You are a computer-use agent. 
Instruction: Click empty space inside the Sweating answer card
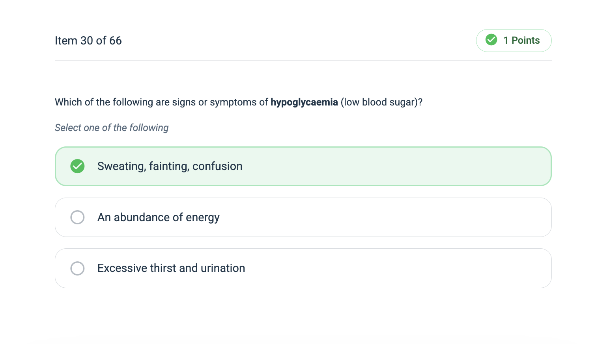pyautogui.click(x=394, y=166)
